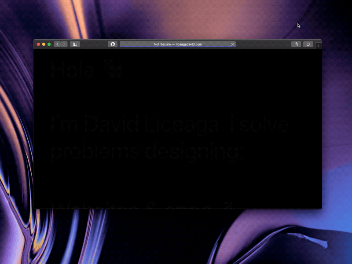Enter full screen with green button
Viewport: 352px width, 264px height.
click(x=49, y=44)
